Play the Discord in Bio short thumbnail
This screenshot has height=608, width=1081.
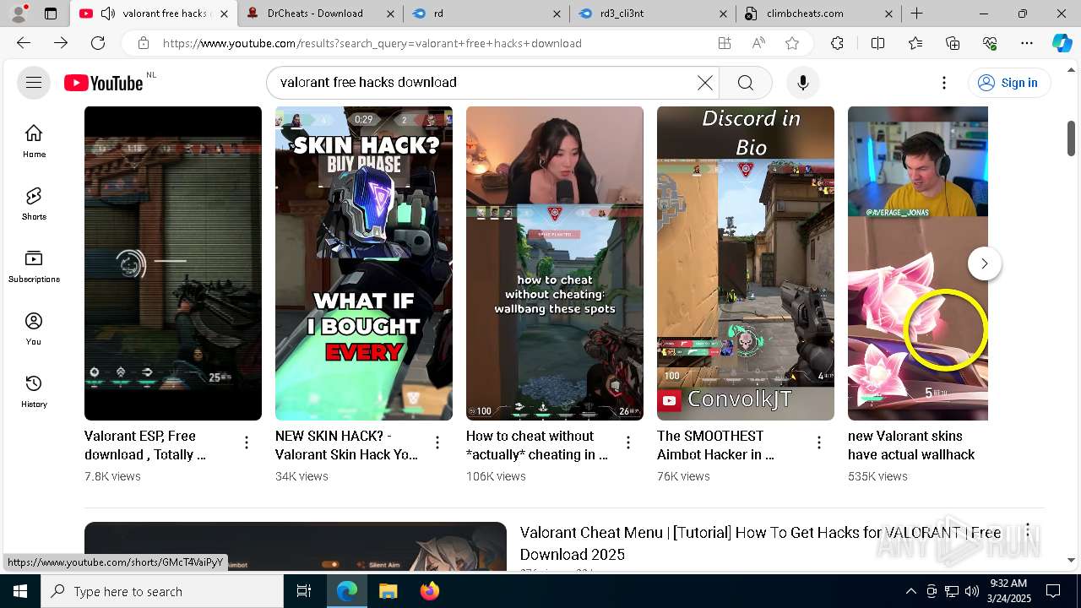point(746,263)
